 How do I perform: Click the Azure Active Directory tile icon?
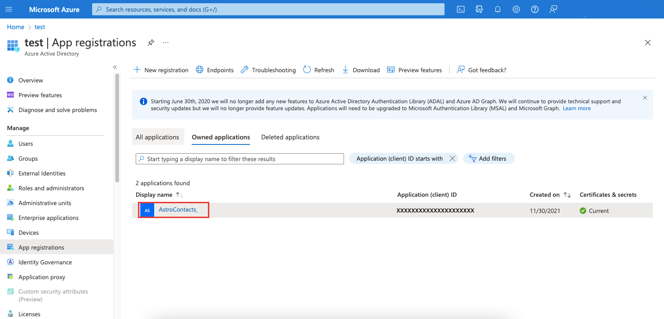pyautogui.click(x=13, y=45)
